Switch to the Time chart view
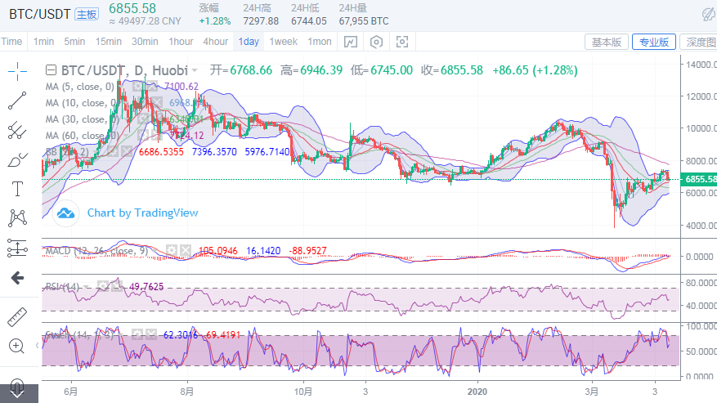 pos(12,42)
